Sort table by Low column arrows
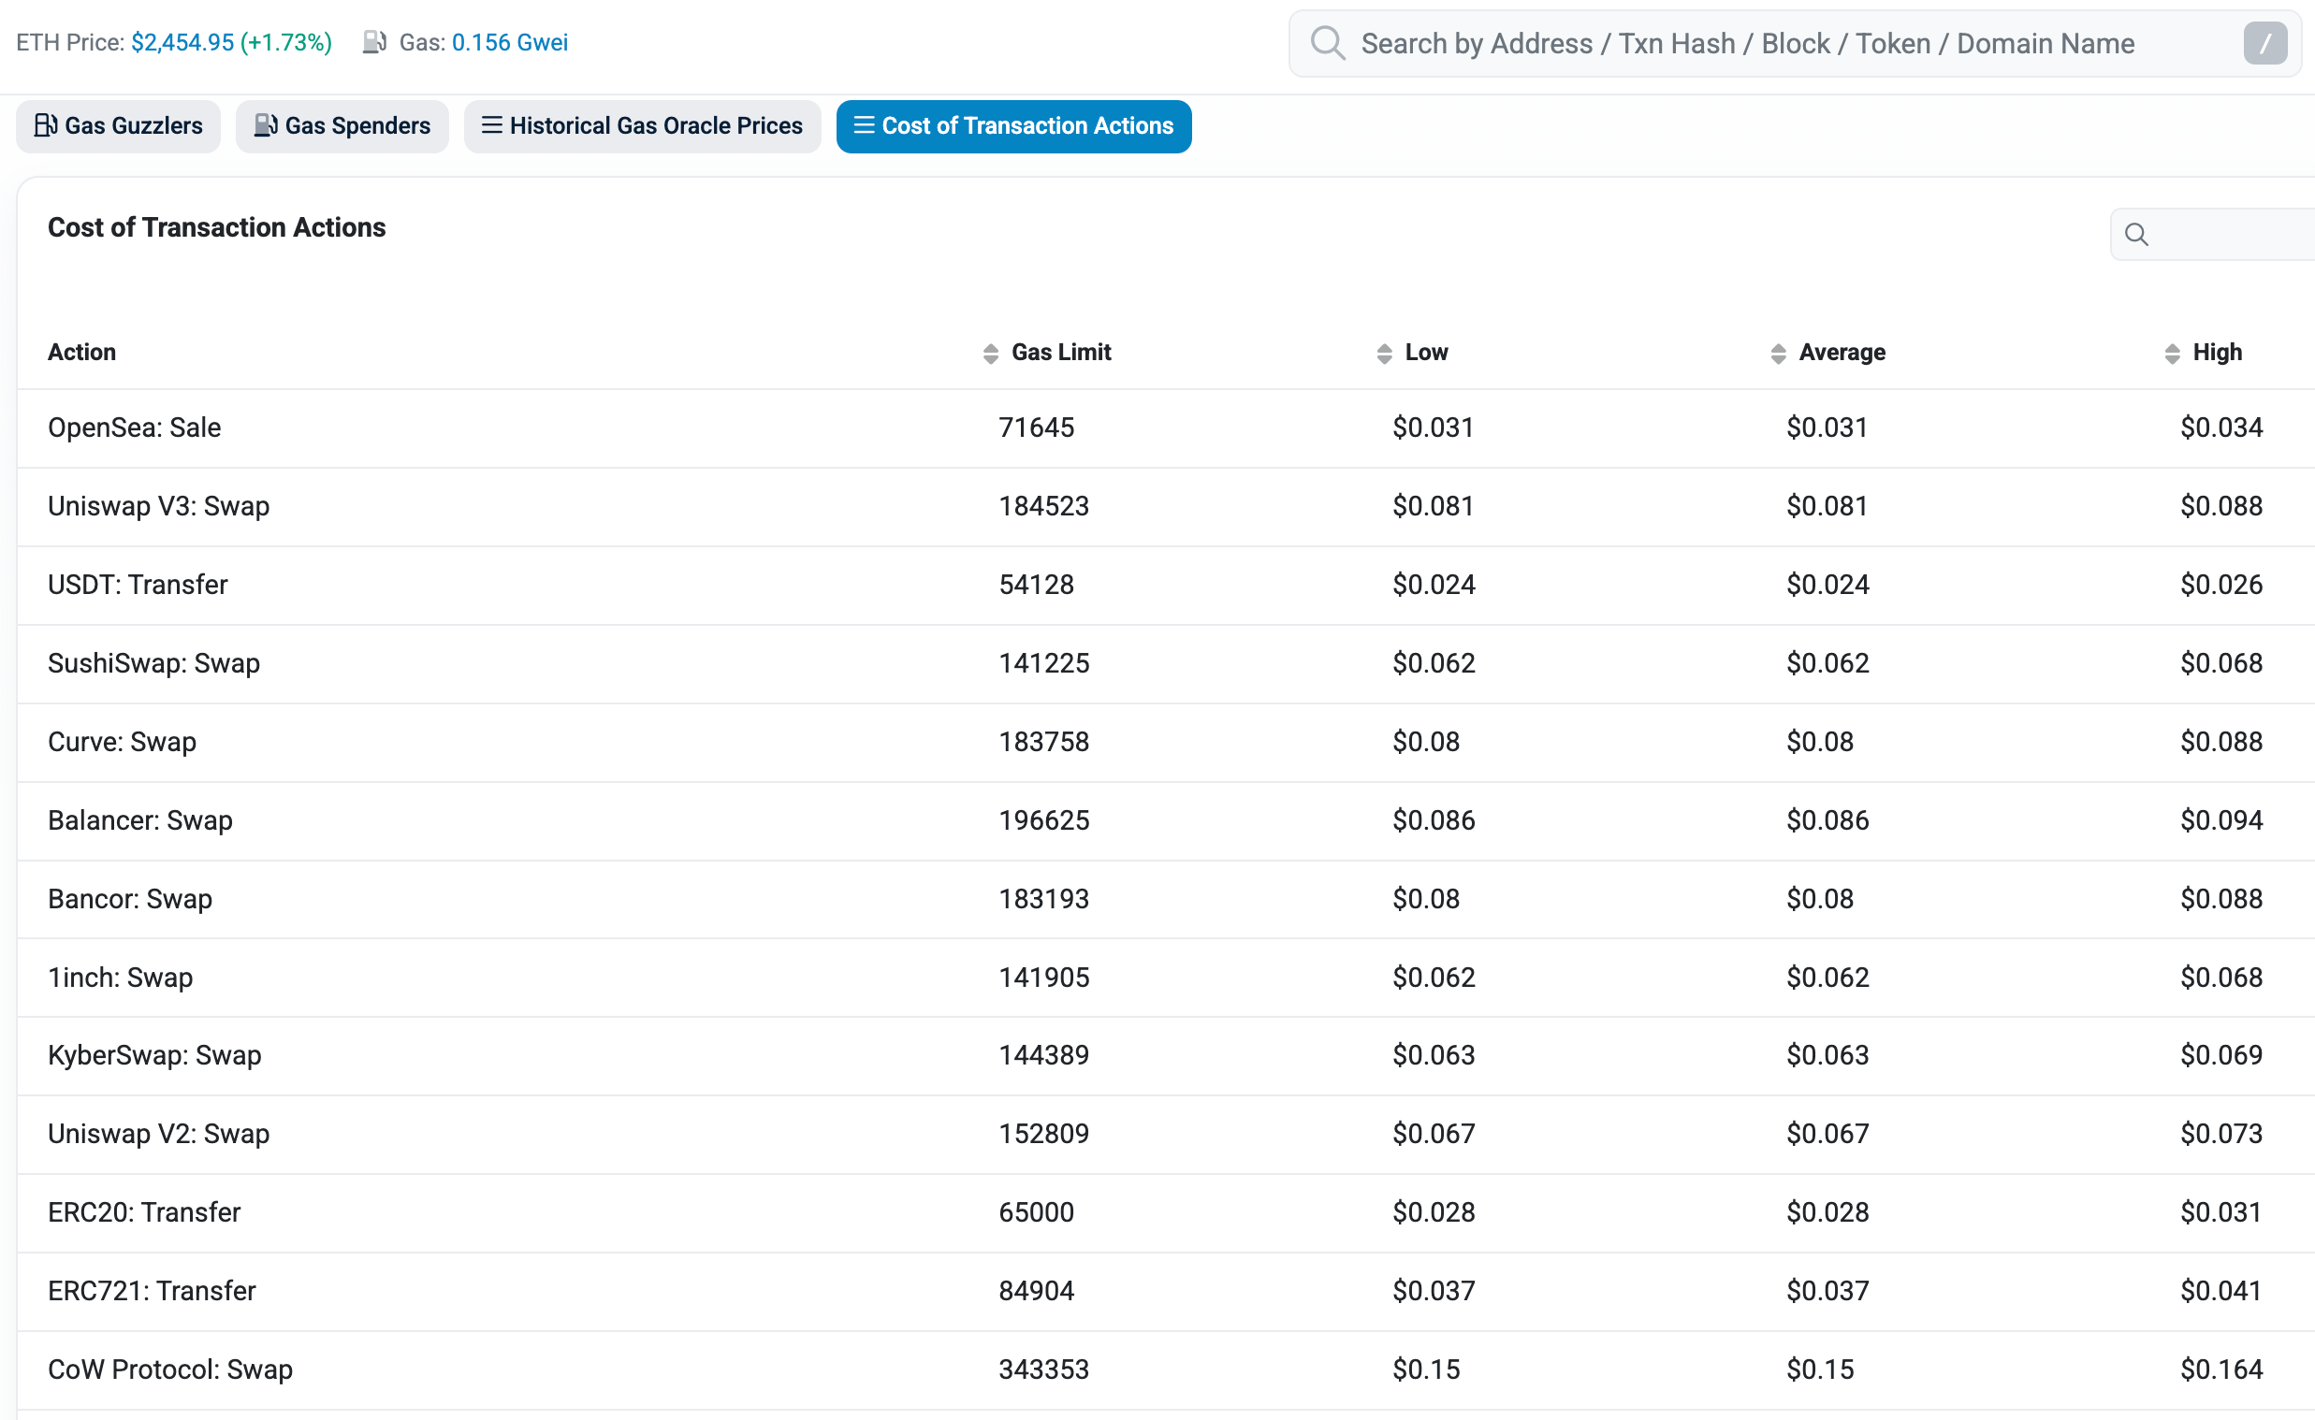This screenshot has height=1420, width=2315. click(x=1384, y=353)
